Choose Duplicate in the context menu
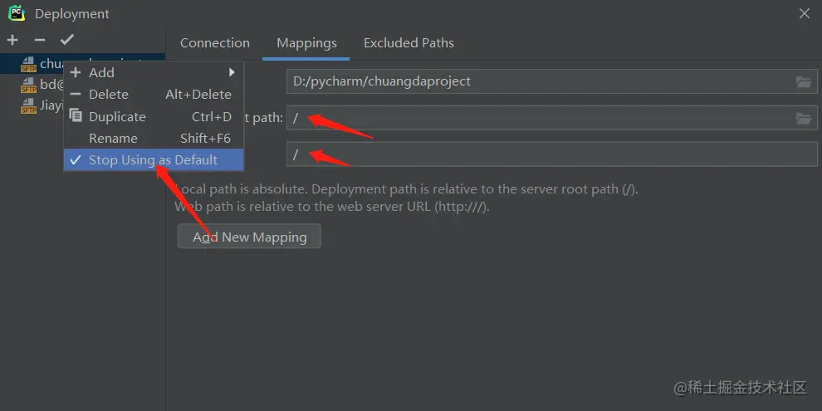This screenshot has width=822, height=411. click(154, 116)
